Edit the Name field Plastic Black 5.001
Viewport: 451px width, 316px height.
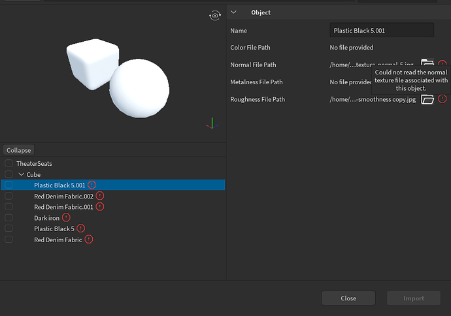coord(382,30)
